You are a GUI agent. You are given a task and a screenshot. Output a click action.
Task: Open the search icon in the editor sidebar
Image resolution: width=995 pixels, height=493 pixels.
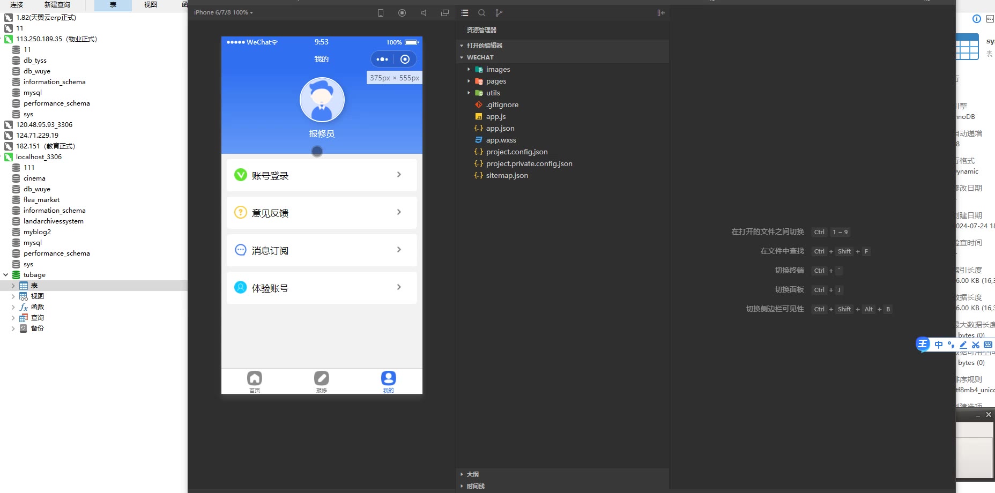(x=482, y=13)
